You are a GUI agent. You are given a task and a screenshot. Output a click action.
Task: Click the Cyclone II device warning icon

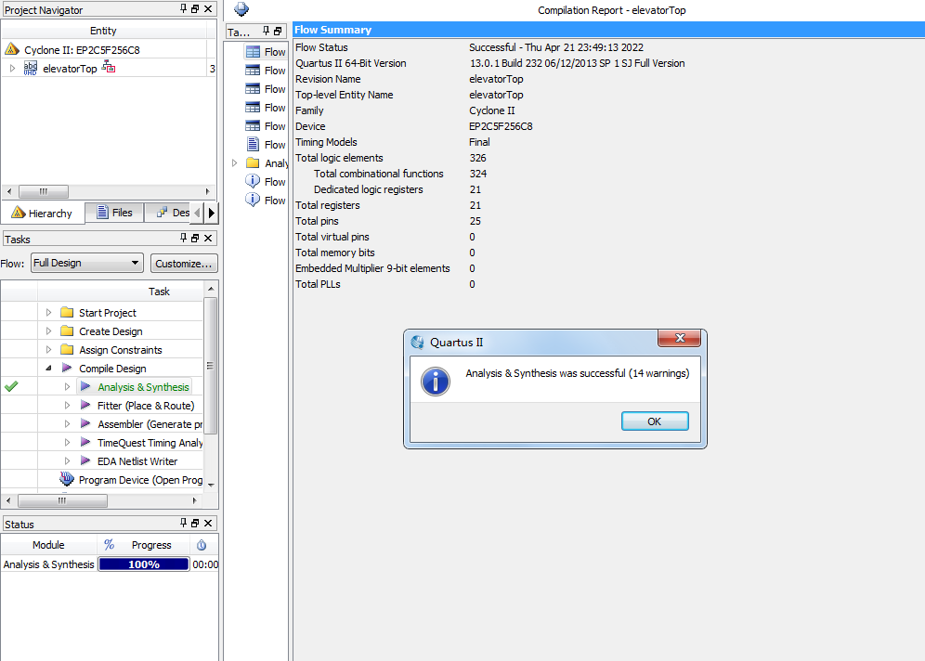pos(12,49)
